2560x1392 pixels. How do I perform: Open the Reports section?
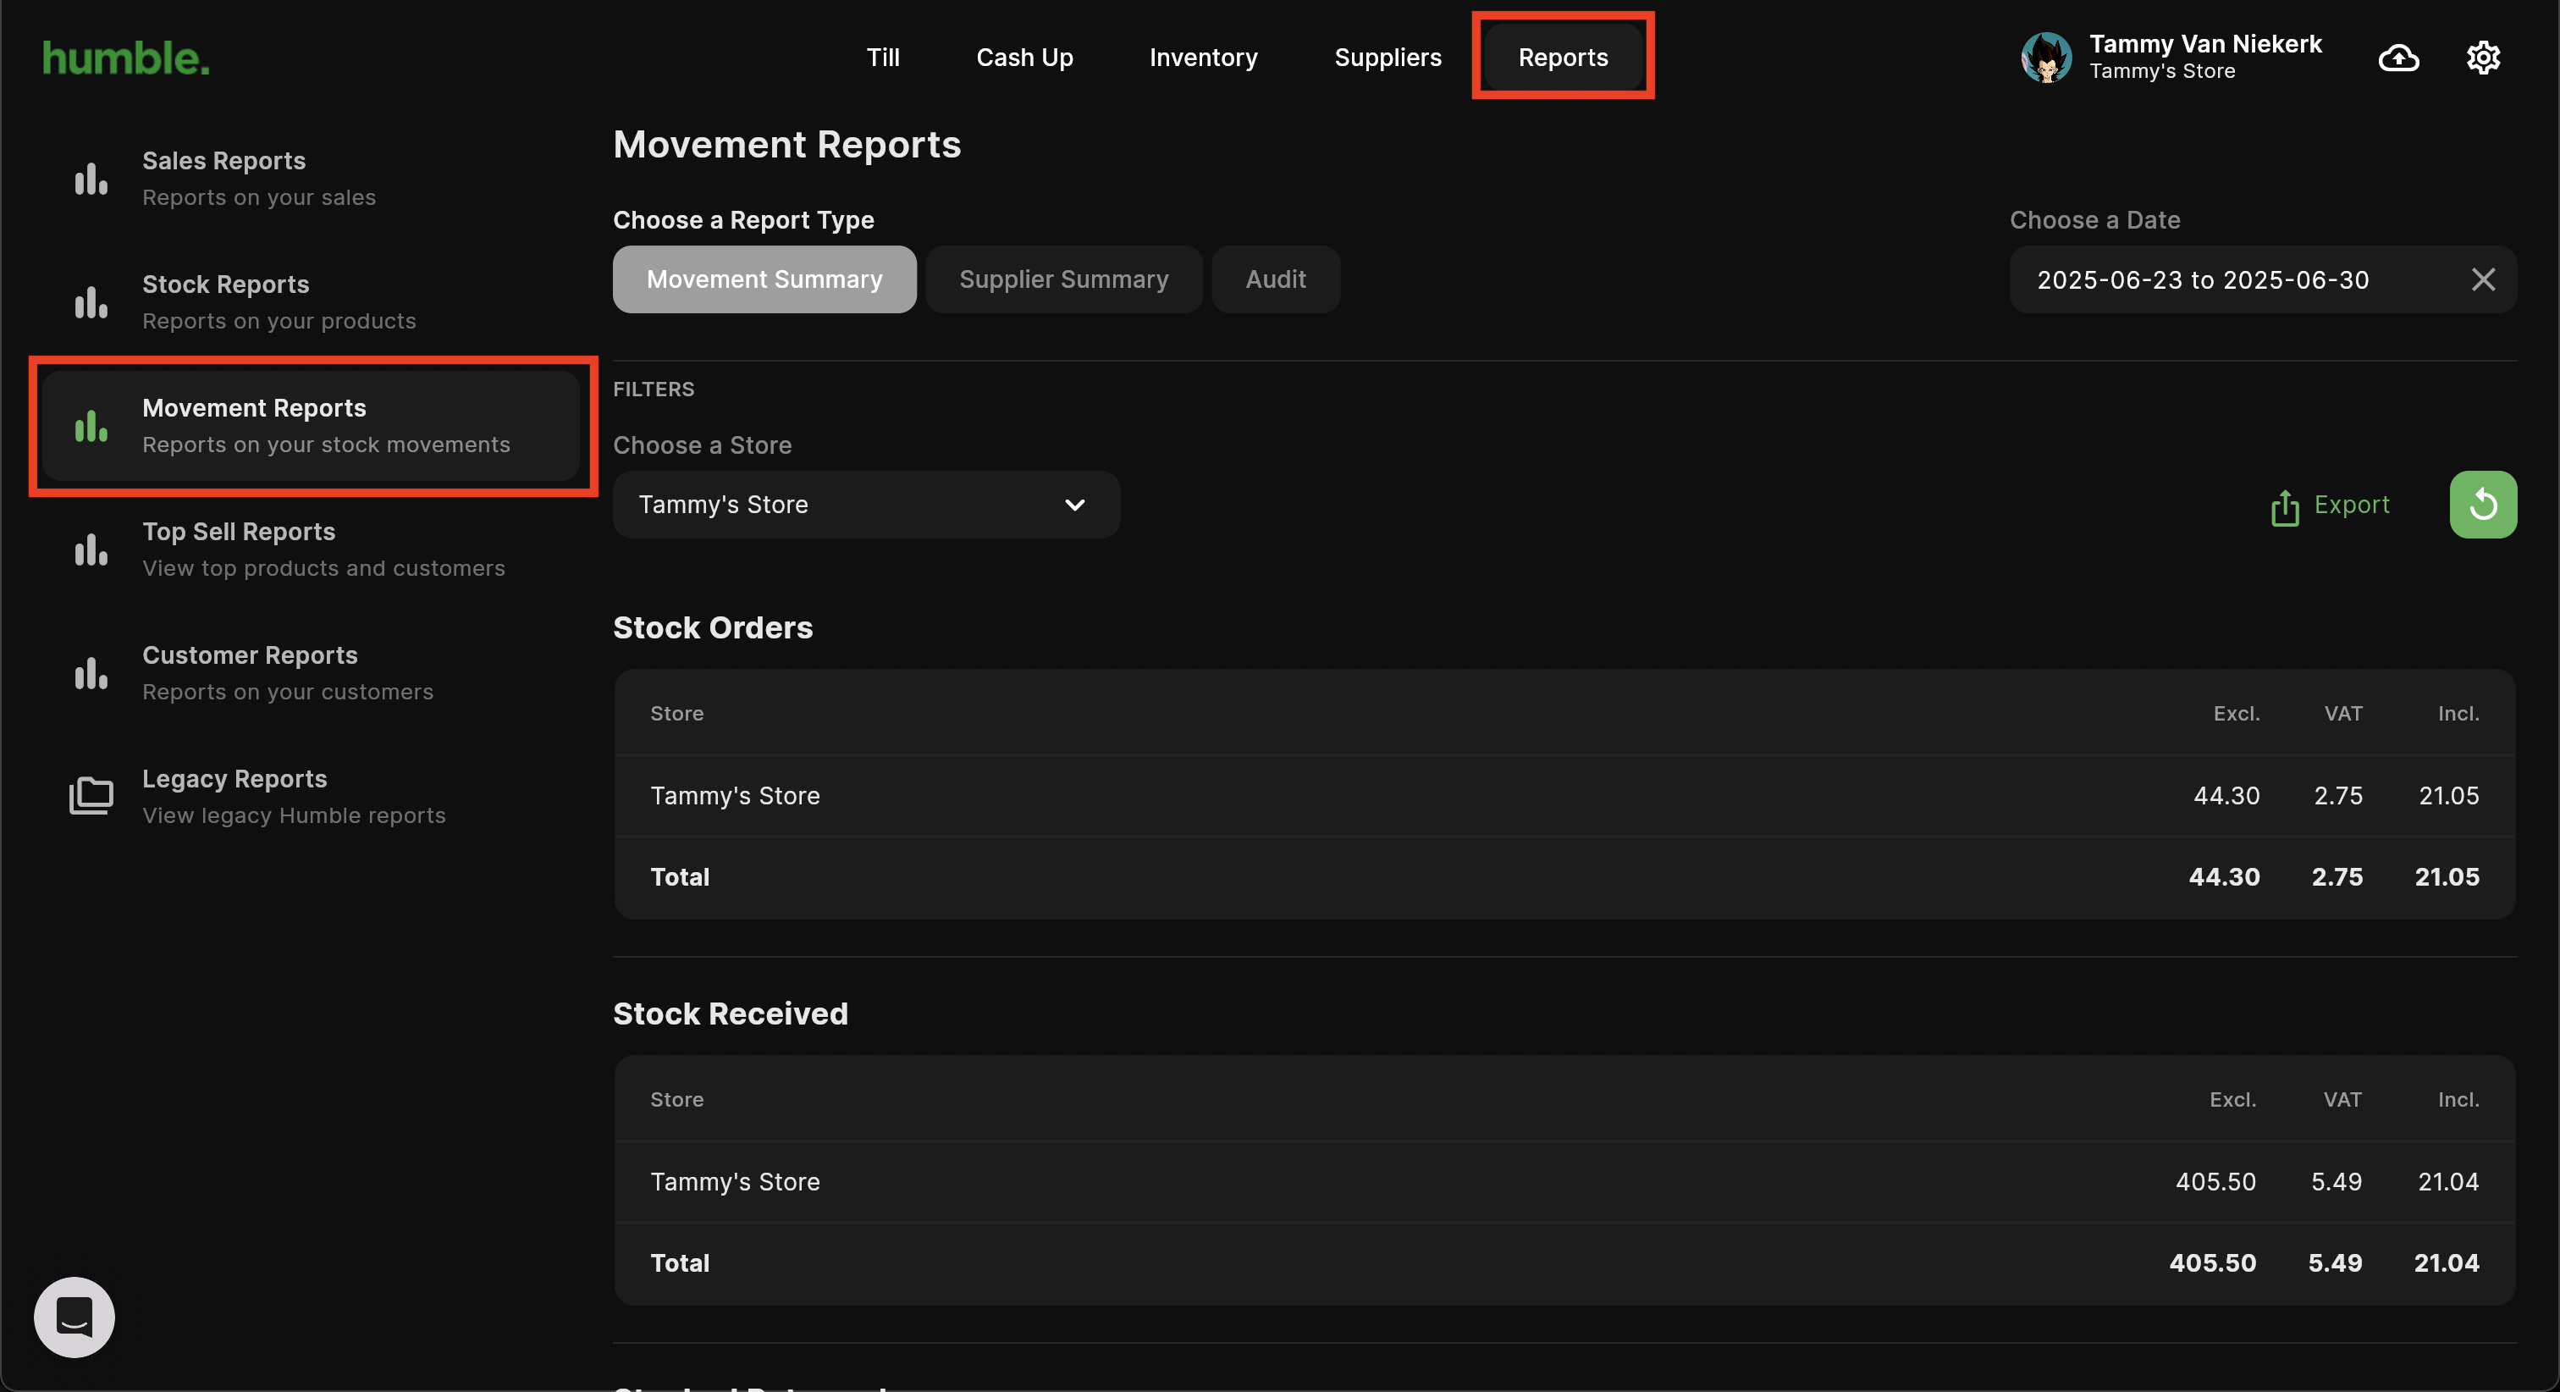pyautogui.click(x=1562, y=58)
